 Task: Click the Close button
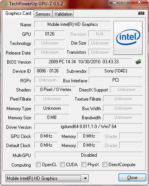(132, 178)
